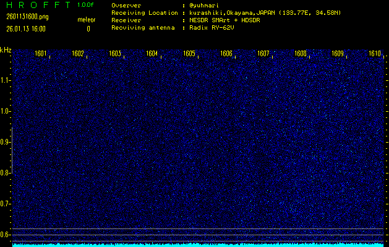Select the 1606 time tick label
The height and width of the screenshot is (247, 389).
[226, 54]
